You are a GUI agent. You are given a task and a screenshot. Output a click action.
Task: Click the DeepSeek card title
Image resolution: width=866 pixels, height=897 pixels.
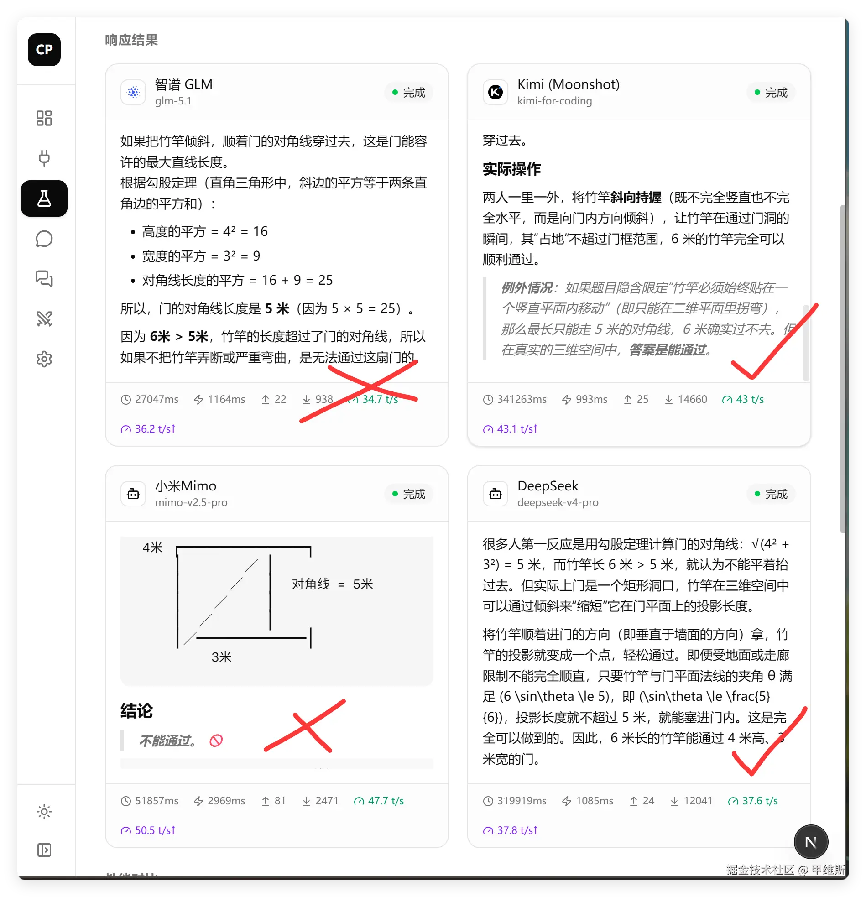click(x=548, y=486)
